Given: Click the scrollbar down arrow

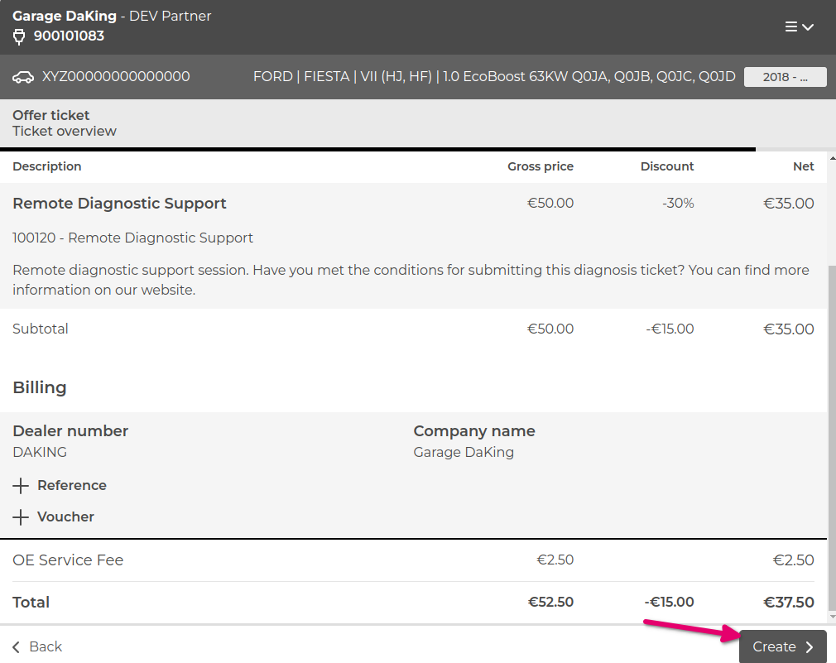Looking at the screenshot, I should (x=830, y=616).
